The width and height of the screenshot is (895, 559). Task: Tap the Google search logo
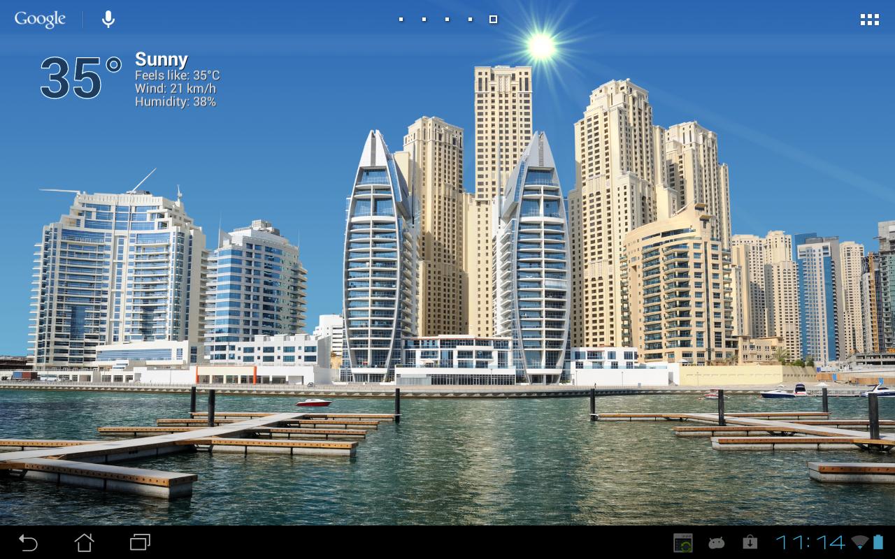pos(40,19)
